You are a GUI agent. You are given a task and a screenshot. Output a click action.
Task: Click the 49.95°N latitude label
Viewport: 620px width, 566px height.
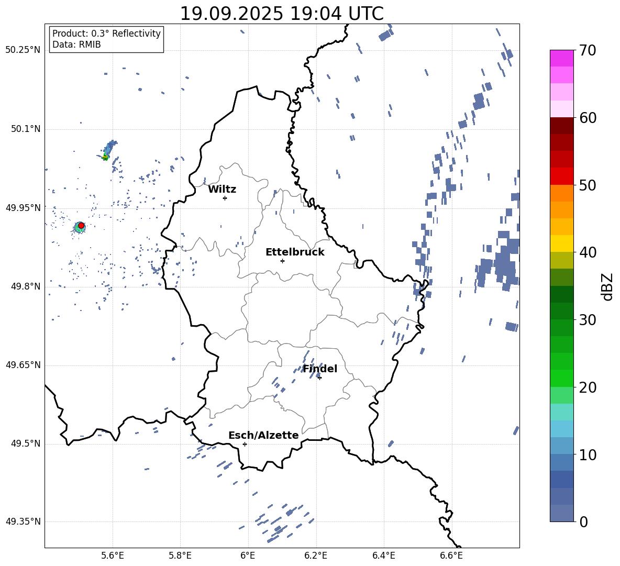tap(23, 208)
